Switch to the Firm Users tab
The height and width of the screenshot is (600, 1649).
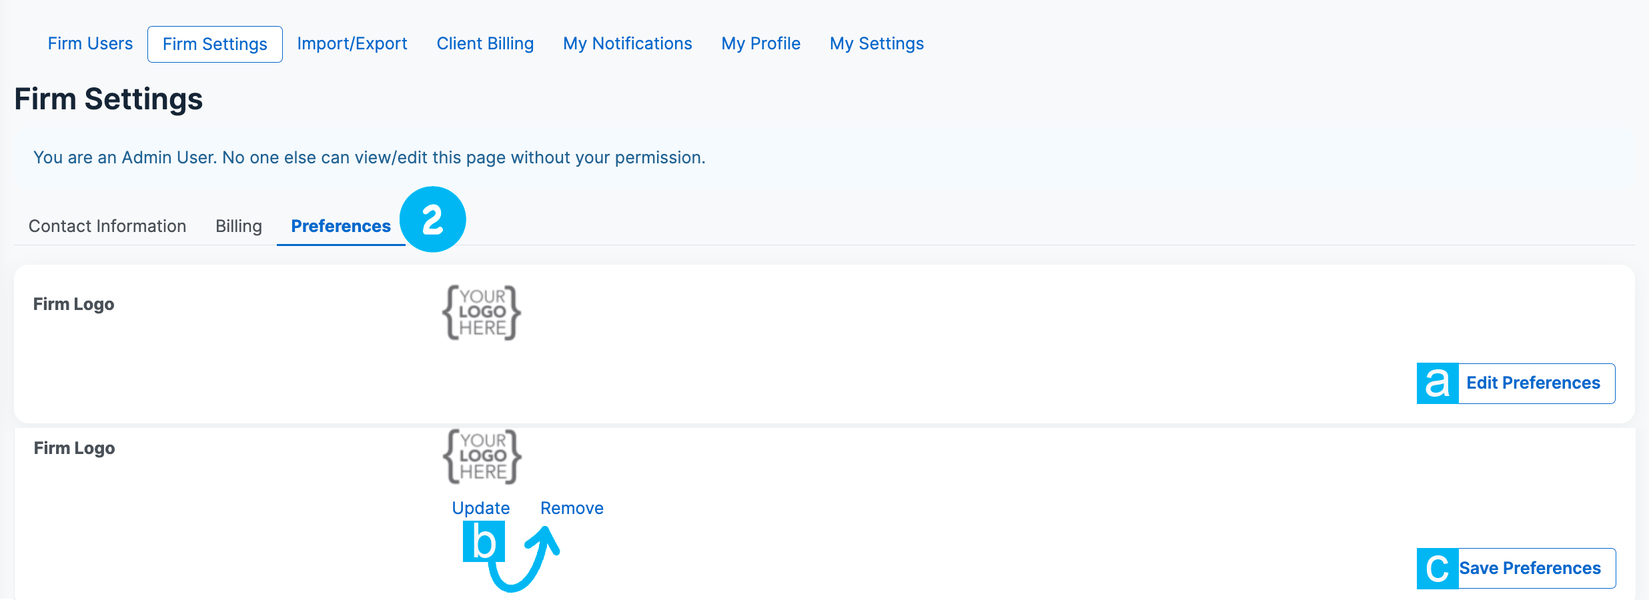click(x=89, y=43)
